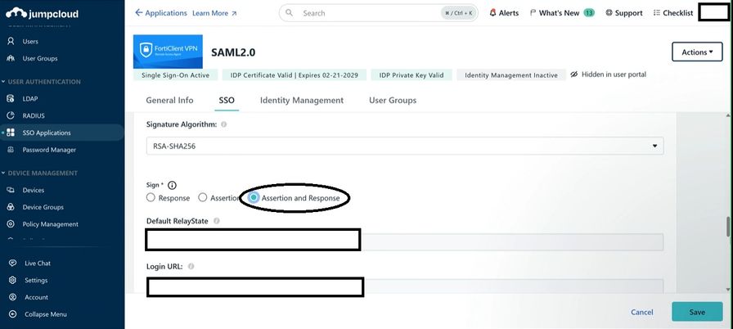This screenshot has height=329, width=733.
Task: Open the Users icon in sidebar
Action: tap(11, 41)
